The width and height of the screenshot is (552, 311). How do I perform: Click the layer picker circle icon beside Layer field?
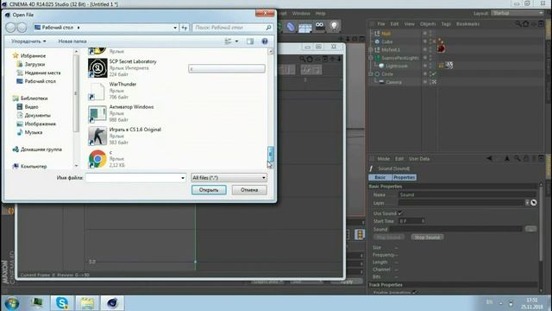click(534, 202)
